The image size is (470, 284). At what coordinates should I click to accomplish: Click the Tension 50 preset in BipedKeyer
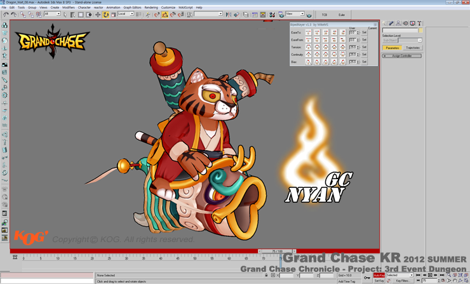342,47
